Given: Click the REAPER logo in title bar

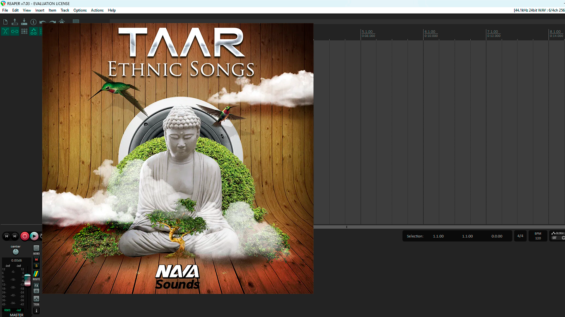Looking at the screenshot, I should [x=3, y=3].
